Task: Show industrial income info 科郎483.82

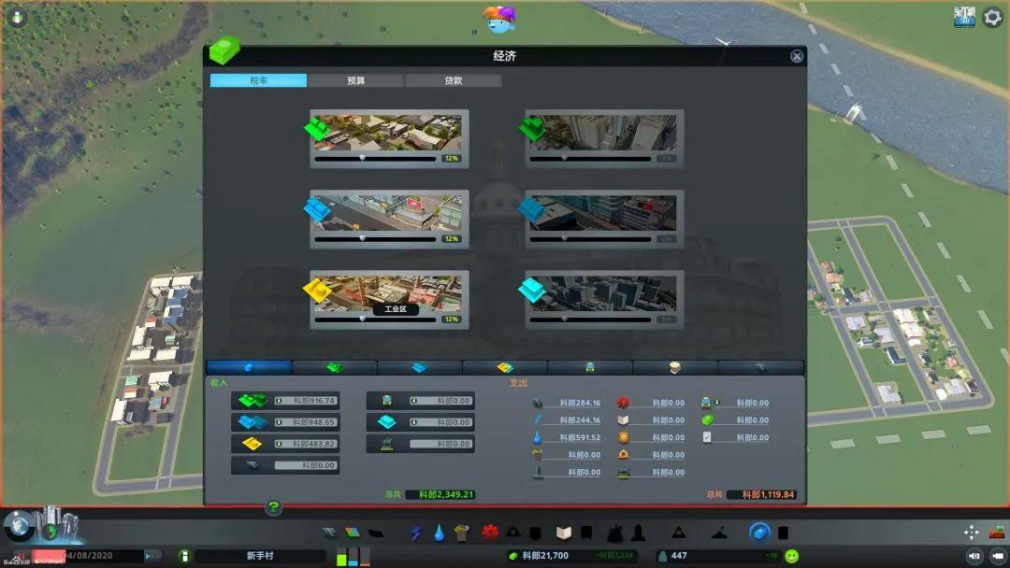Action: [x=279, y=444]
